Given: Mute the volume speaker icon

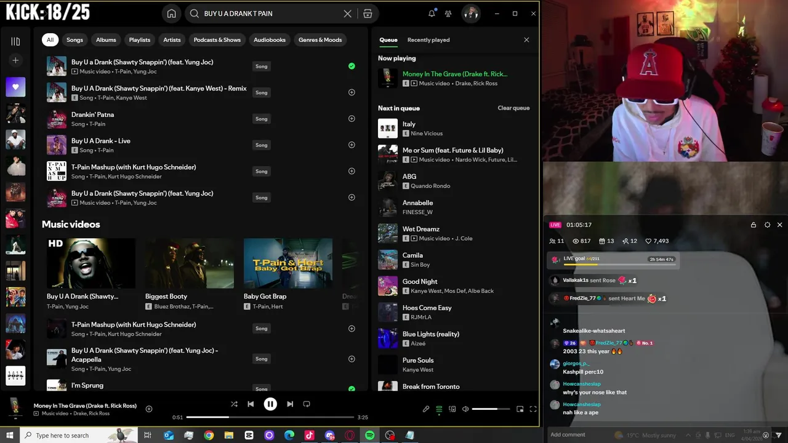Looking at the screenshot, I should [465, 409].
